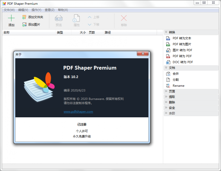Click the 添加文件夹 folder icon
Image resolution: width=221 pixels, height=171 pixels.
[x=24, y=17]
